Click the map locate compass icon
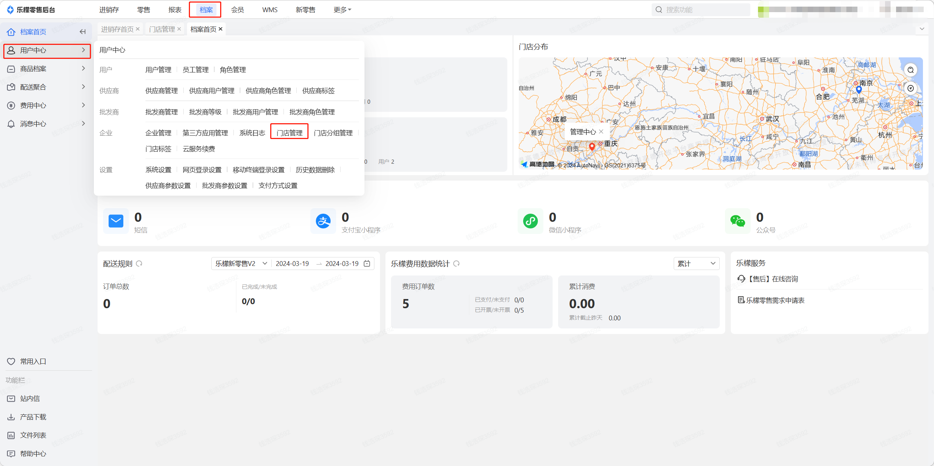Image resolution: width=934 pixels, height=466 pixels. point(910,88)
